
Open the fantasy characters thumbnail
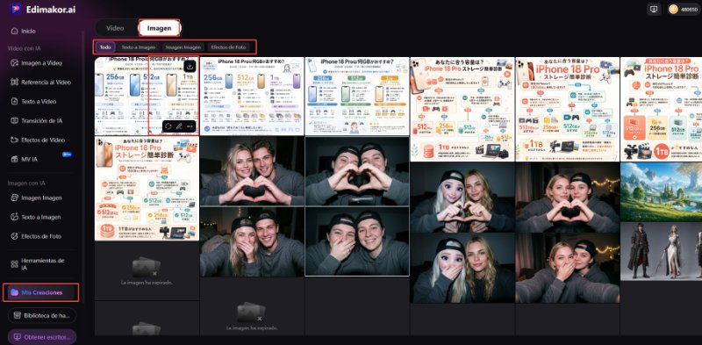click(x=662, y=251)
